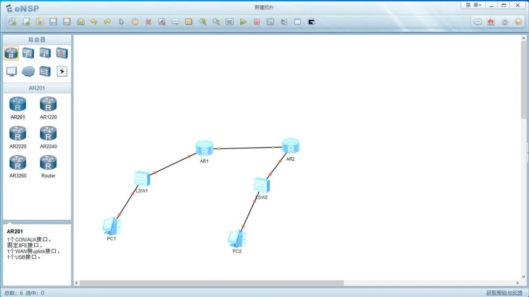Open the palette rectangle tool
529x297 pixels.
[189, 22]
